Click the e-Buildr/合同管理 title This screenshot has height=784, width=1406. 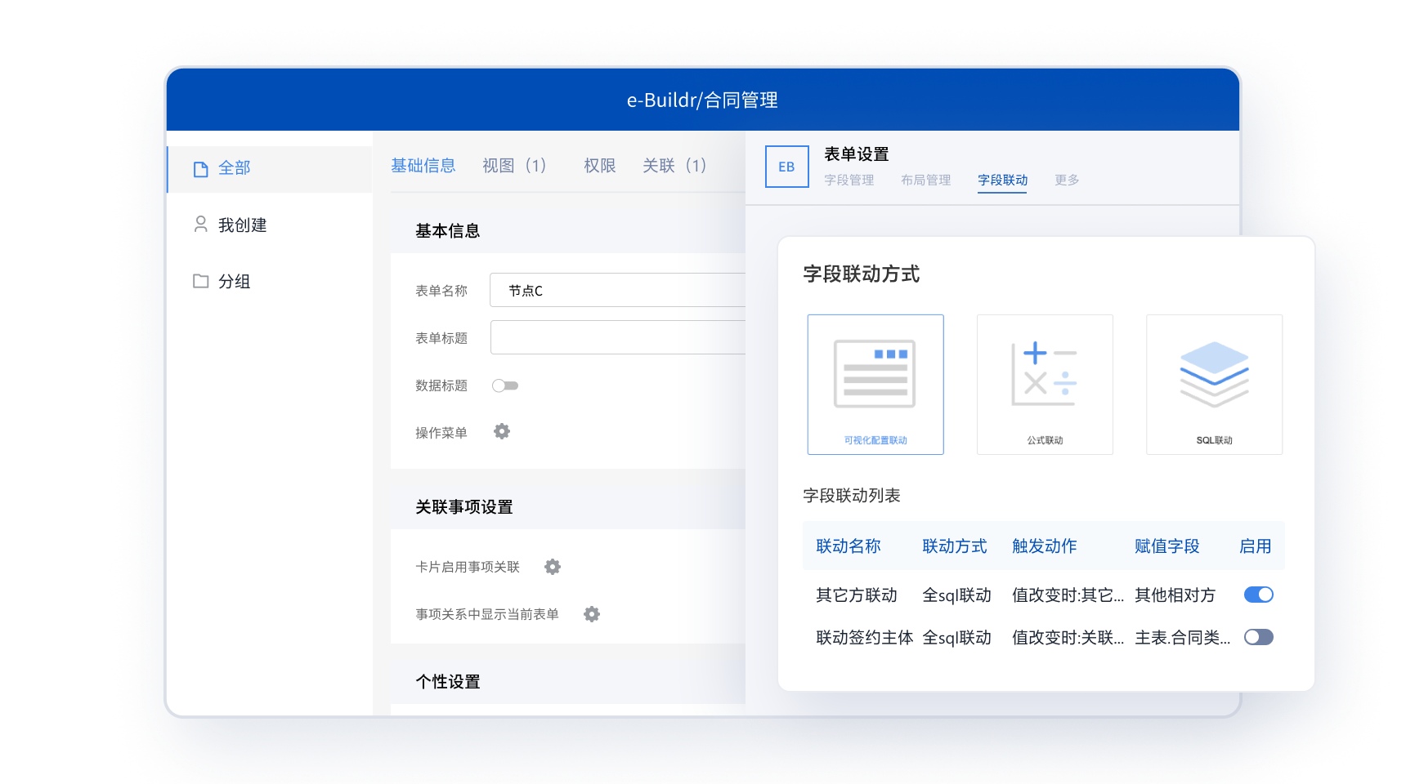tap(702, 100)
